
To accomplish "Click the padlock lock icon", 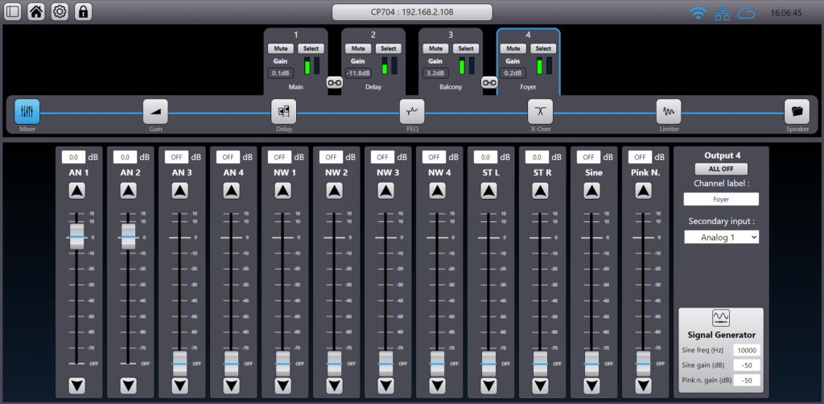I will coord(83,12).
